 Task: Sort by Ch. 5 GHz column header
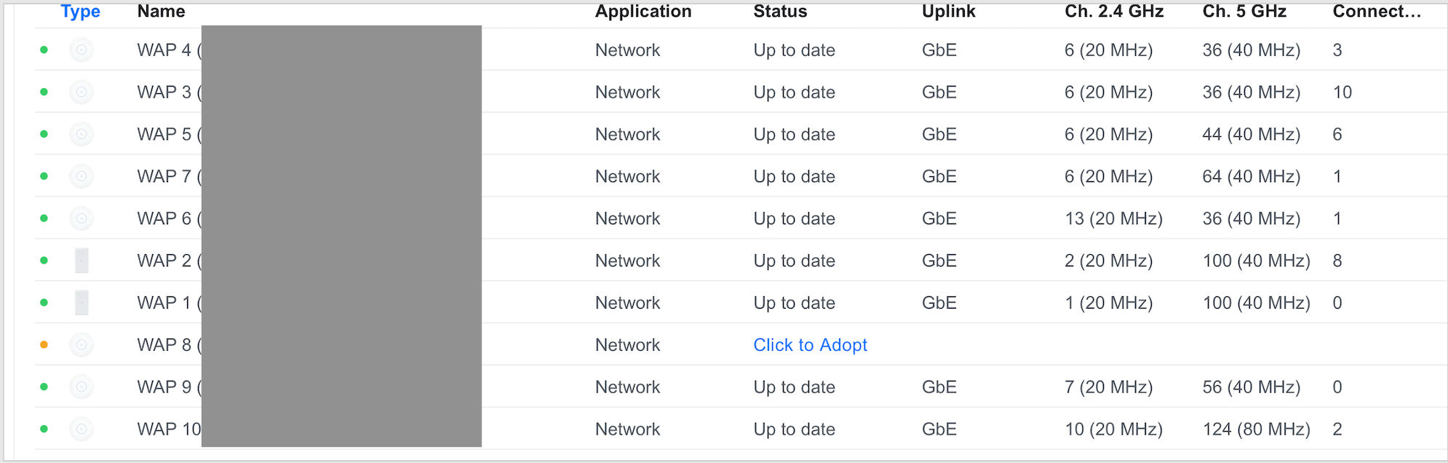click(1244, 12)
